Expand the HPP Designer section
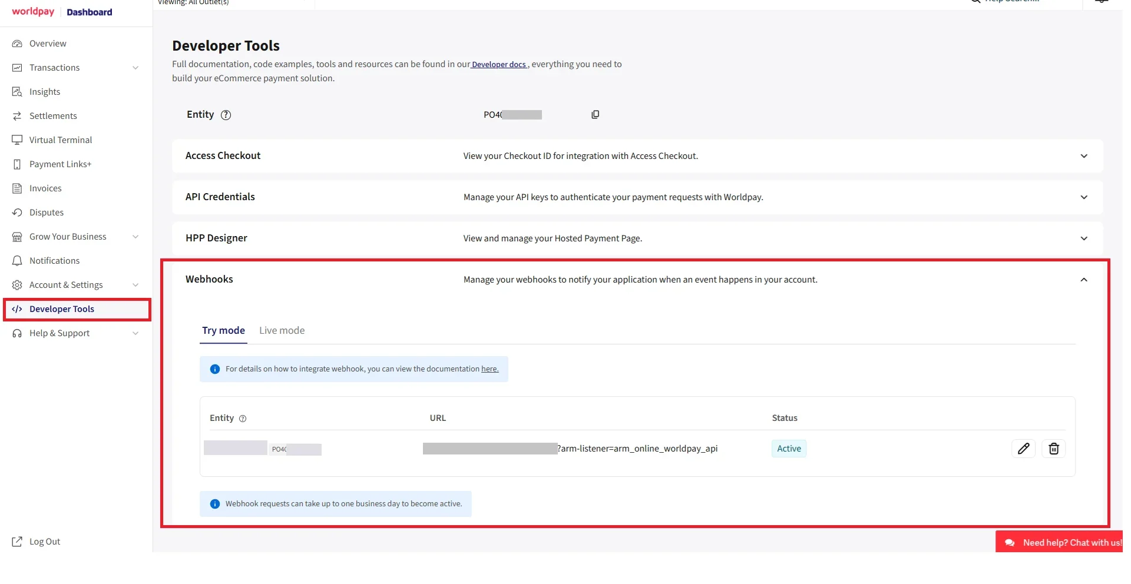Viewport: 1131px width, 584px height. click(1084, 238)
